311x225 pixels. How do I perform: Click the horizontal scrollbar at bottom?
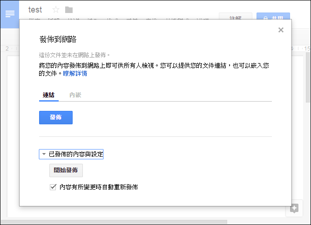tap(114, 222)
